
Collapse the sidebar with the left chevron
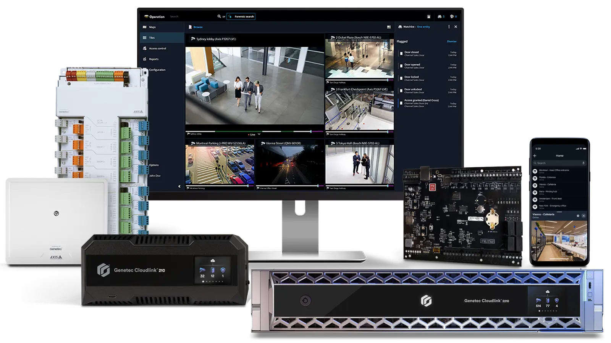tap(179, 186)
